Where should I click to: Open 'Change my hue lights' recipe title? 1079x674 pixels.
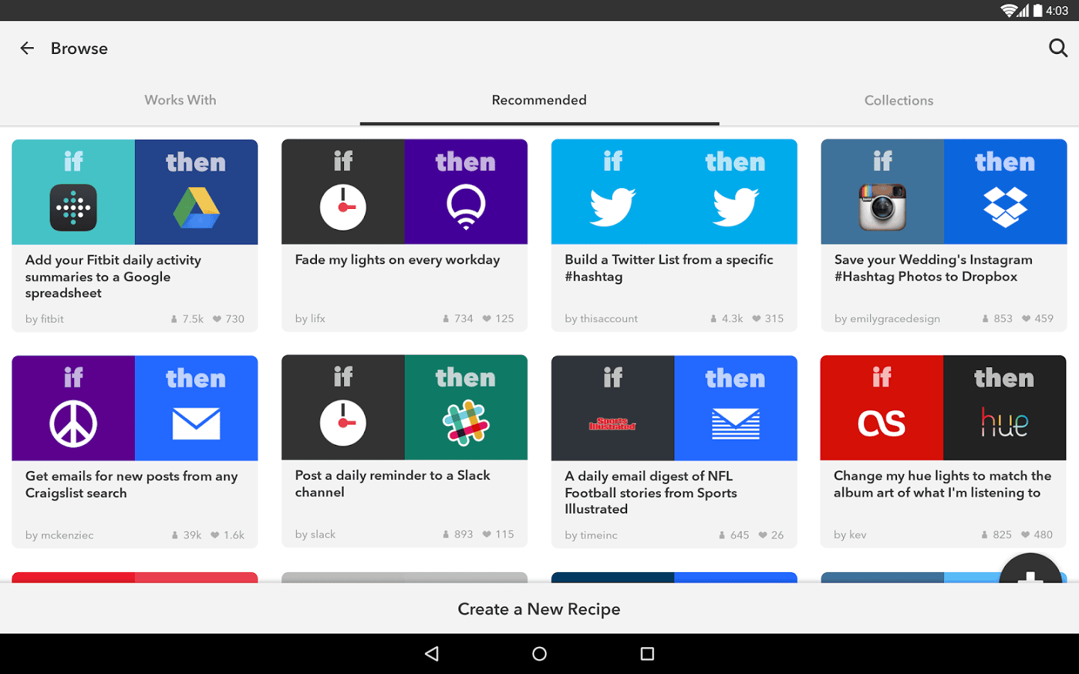[943, 484]
